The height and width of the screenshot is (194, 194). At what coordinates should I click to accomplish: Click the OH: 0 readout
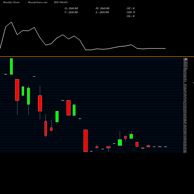click(x=131, y=12)
